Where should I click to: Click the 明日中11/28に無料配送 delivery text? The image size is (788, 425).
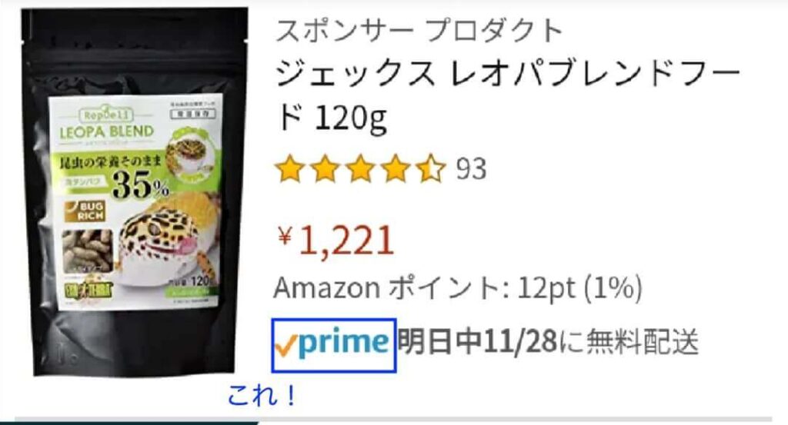[x=548, y=342]
